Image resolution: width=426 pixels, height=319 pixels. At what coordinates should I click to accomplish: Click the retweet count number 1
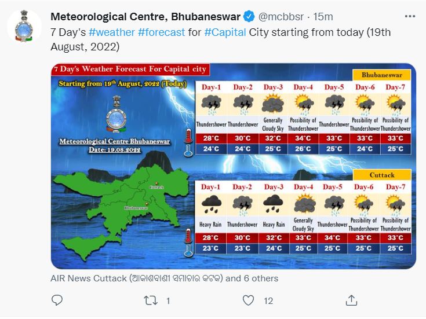[x=168, y=301]
